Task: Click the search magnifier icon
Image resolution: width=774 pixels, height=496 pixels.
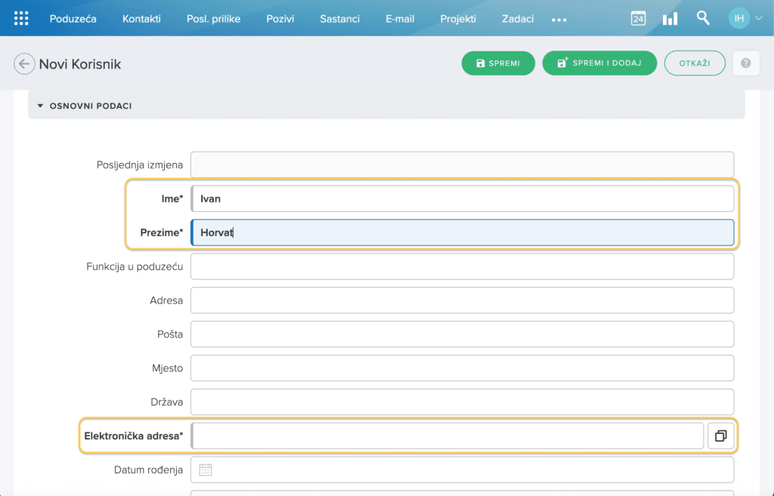Action: coord(703,18)
